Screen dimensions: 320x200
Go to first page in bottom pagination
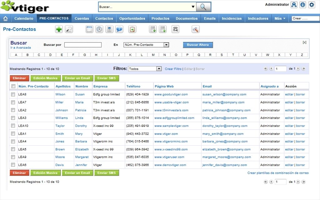tap(266, 182)
